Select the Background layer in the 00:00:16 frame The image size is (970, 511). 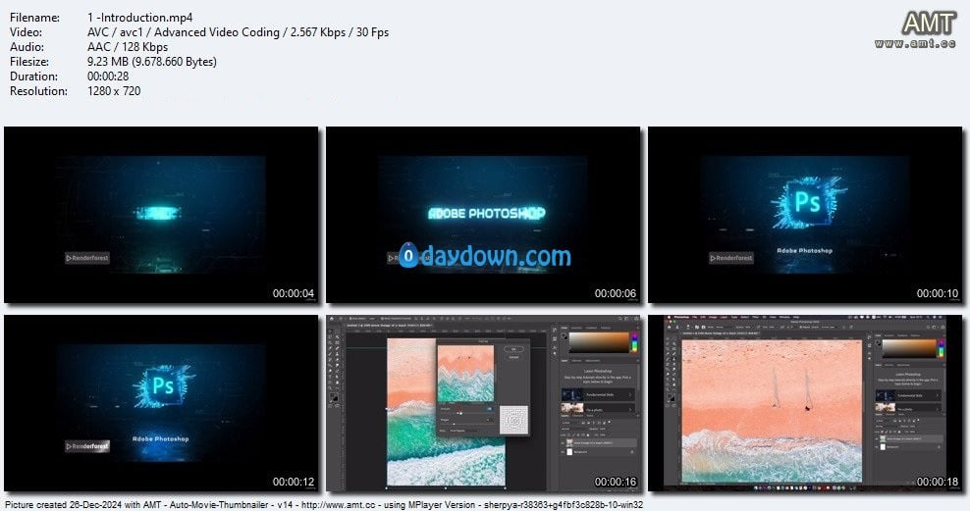(600, 452)
